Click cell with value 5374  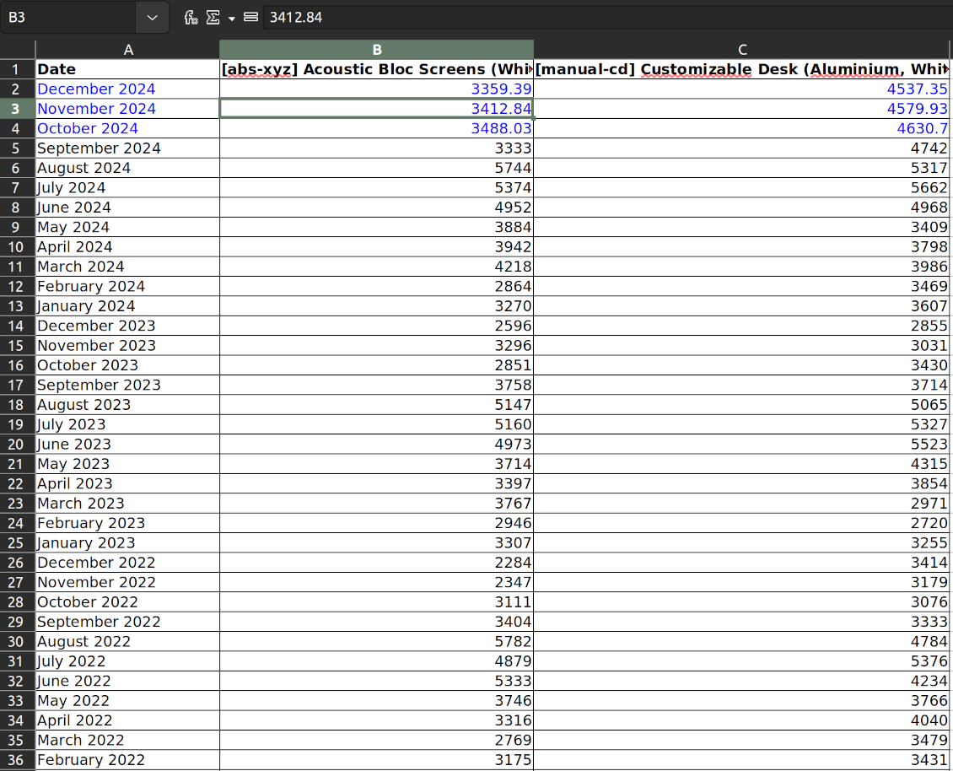pyautogui.click(x=376, y=188)
